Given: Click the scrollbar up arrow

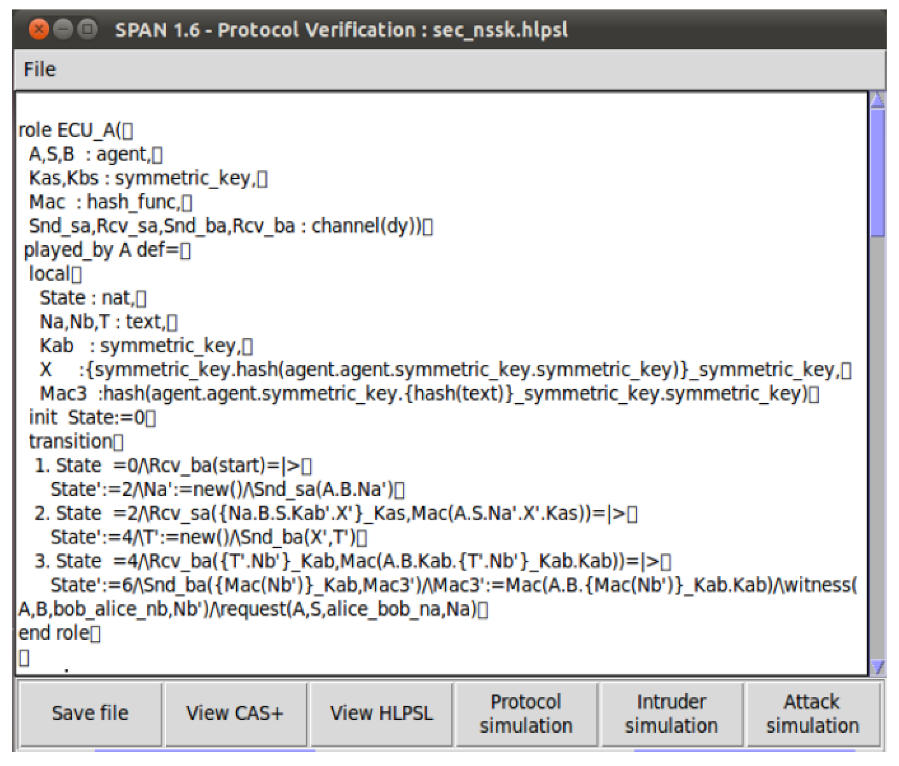Looking at the screenshot, I should pyautogui.click(x=877, y=101).
